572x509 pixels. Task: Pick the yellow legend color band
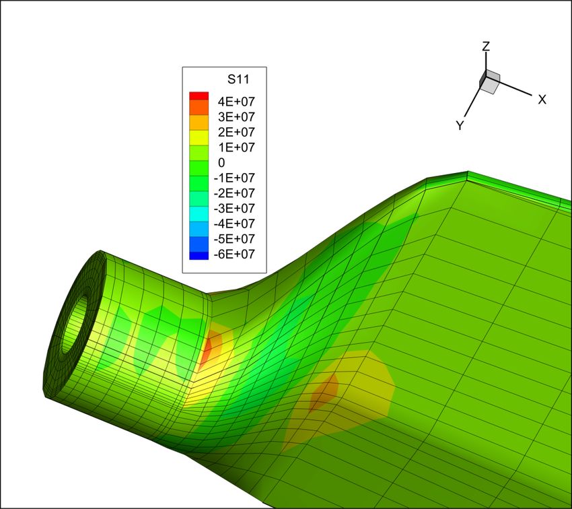[x=199, y=137]
